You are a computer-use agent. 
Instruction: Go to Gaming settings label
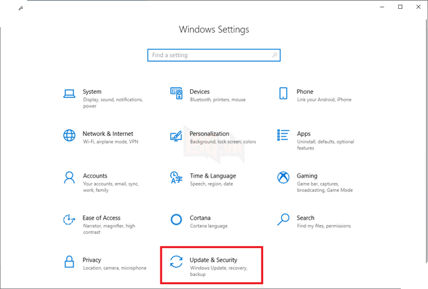[x=307, y=176]
